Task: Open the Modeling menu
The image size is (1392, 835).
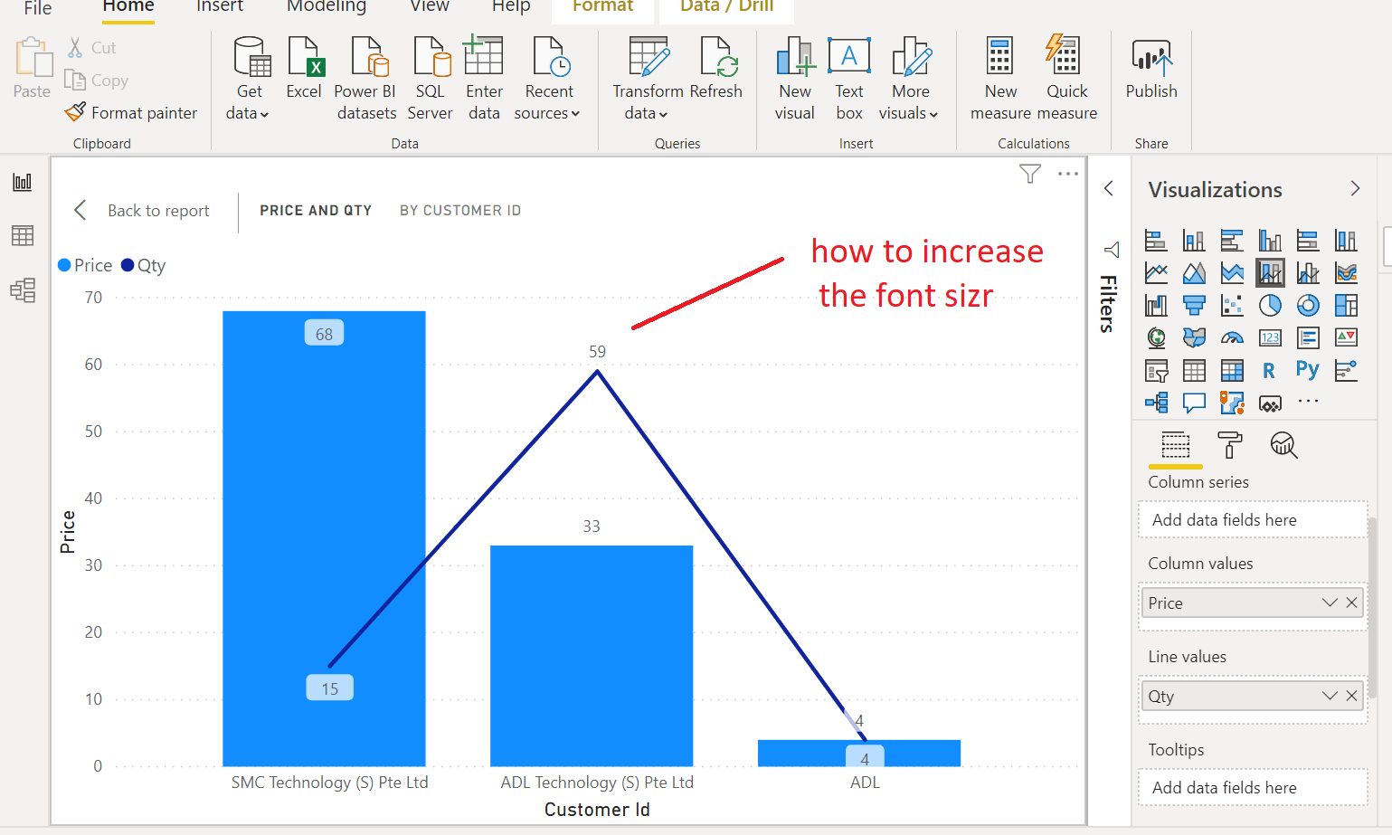Action: point(326,6)
